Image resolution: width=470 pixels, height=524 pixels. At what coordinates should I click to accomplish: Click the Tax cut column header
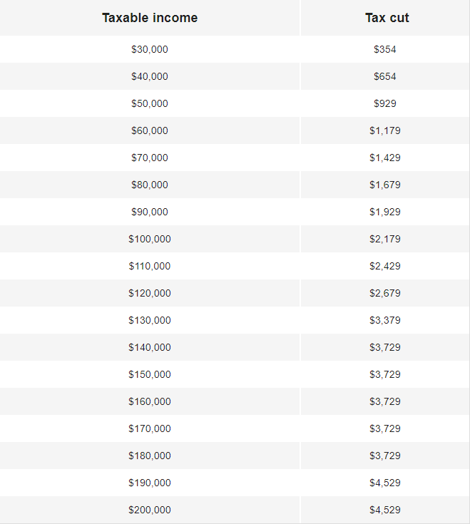point(385,18)
